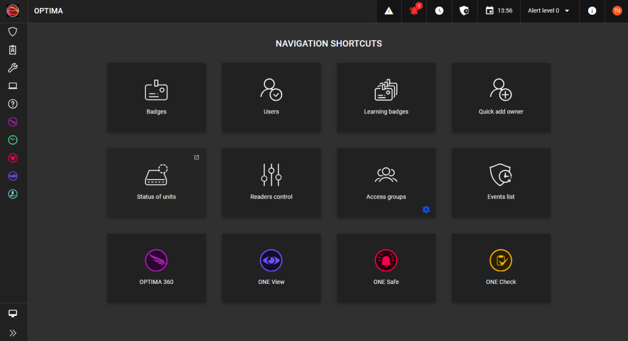Click the info icon in top bar
628x341 pixels.
pyautogui.click(x=592, y=11)
